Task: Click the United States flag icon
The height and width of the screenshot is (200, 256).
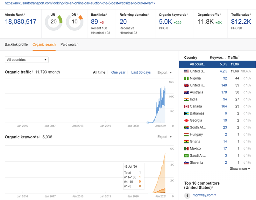Action: pos(187,71)
